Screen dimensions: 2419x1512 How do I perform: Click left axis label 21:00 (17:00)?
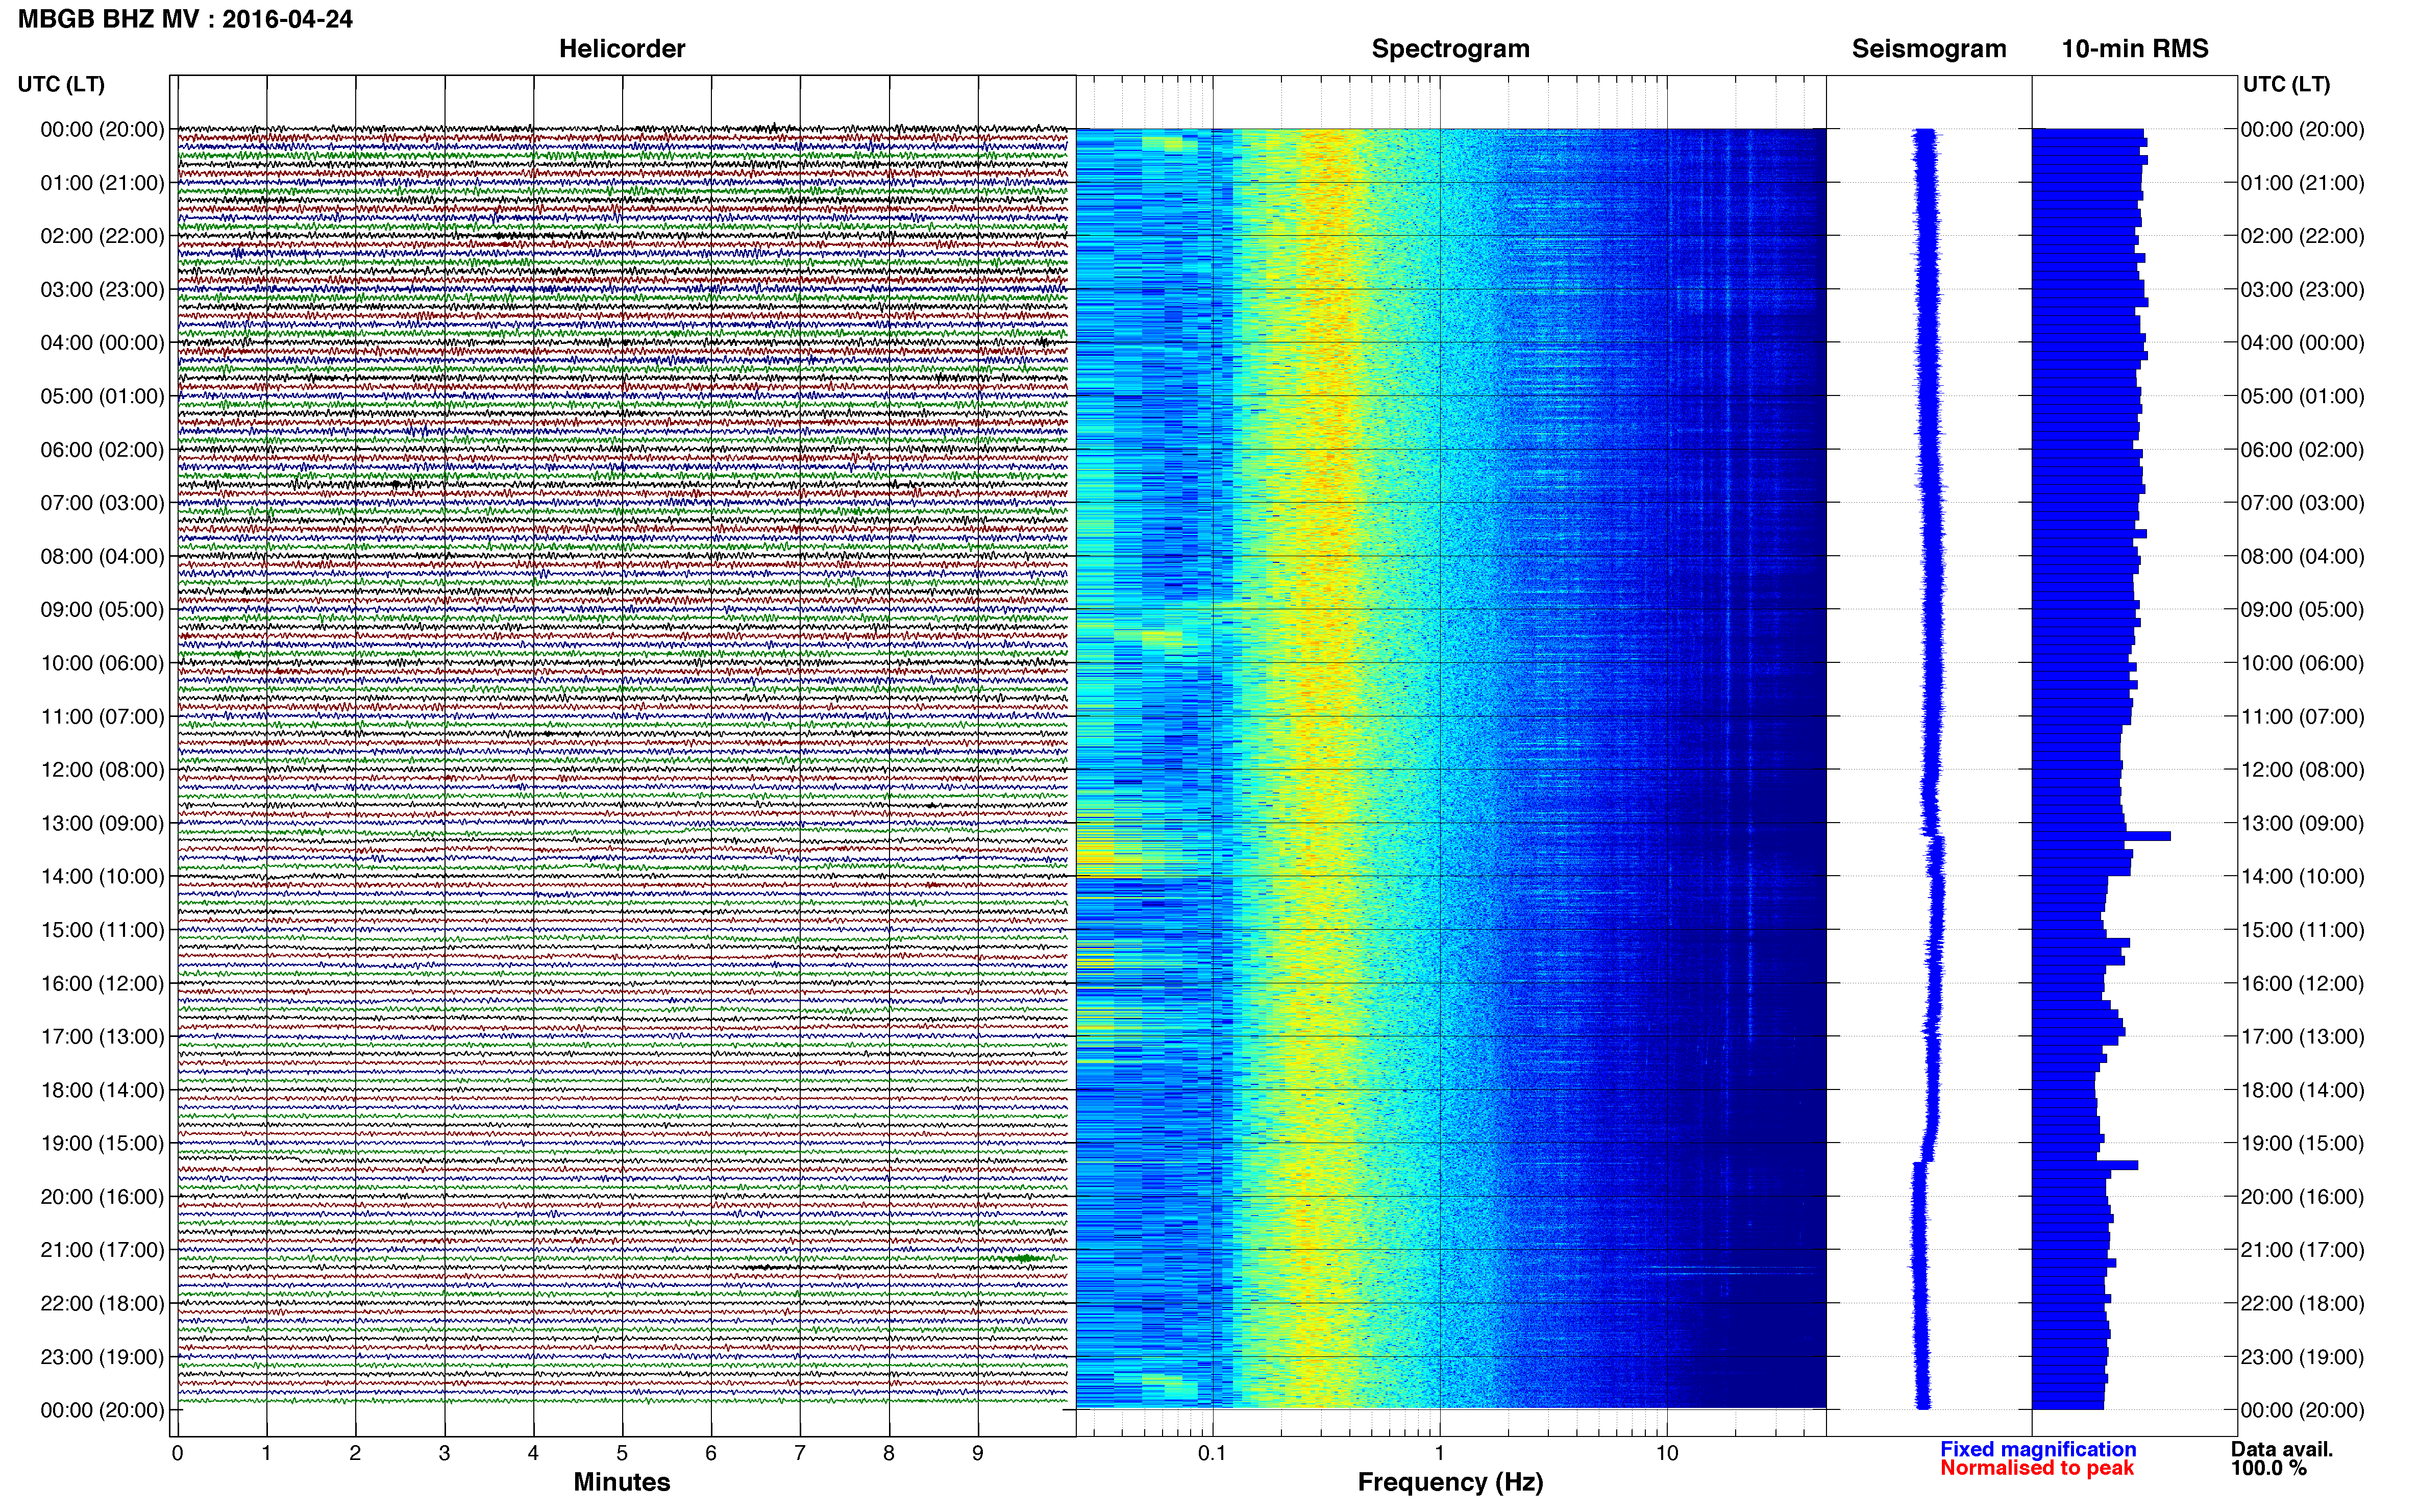(x=102, y=1250)
